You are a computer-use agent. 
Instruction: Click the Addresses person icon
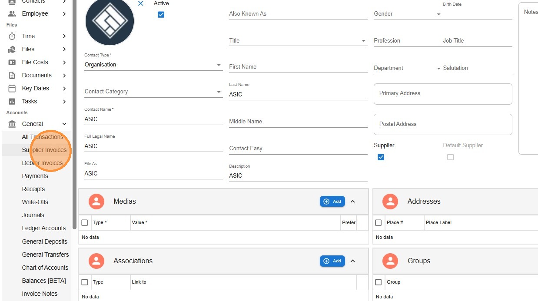390,202
